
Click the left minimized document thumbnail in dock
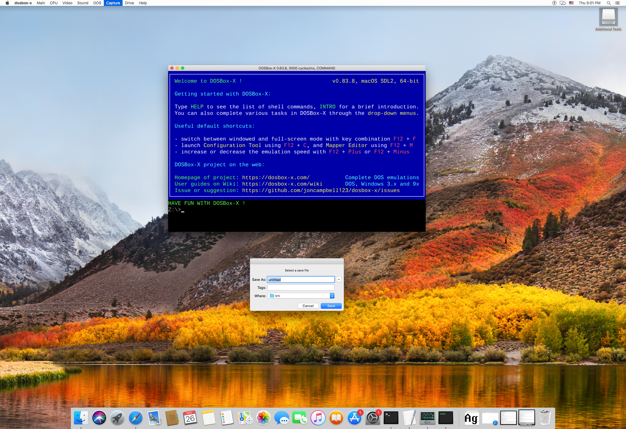(508, 418)
